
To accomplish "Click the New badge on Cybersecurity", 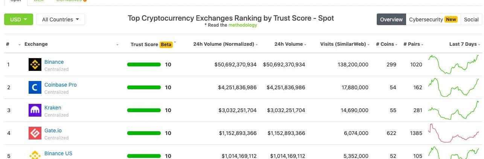I will click(451, 19).
